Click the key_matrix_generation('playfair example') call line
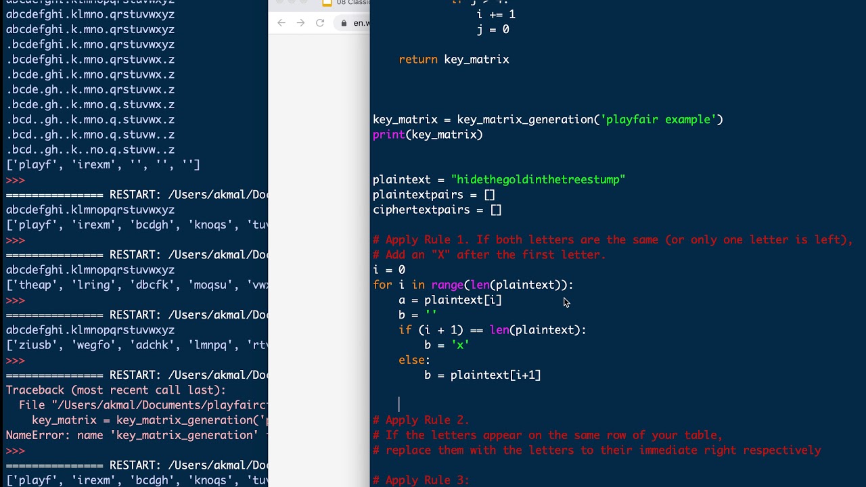The image size is (866, 487). [548, 120]
